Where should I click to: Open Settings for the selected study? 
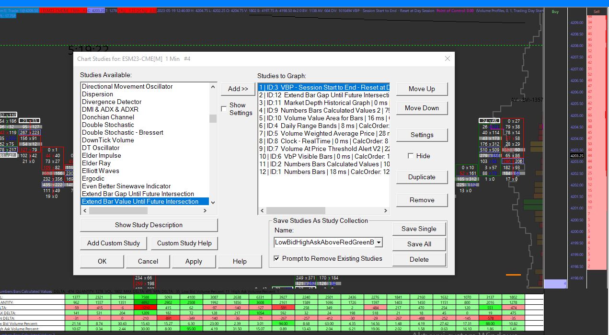(x=422, y=135)
